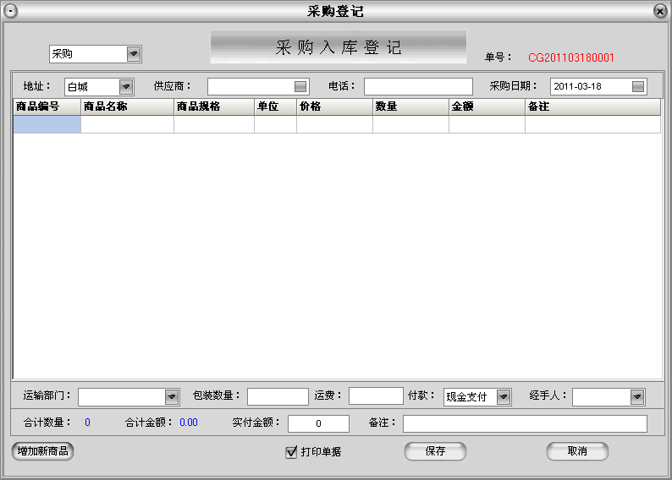This screenshot has width=672, height=480.
Task: Click the 商品名称 column header
Action: pyautogui.click(x=127, y=106)
